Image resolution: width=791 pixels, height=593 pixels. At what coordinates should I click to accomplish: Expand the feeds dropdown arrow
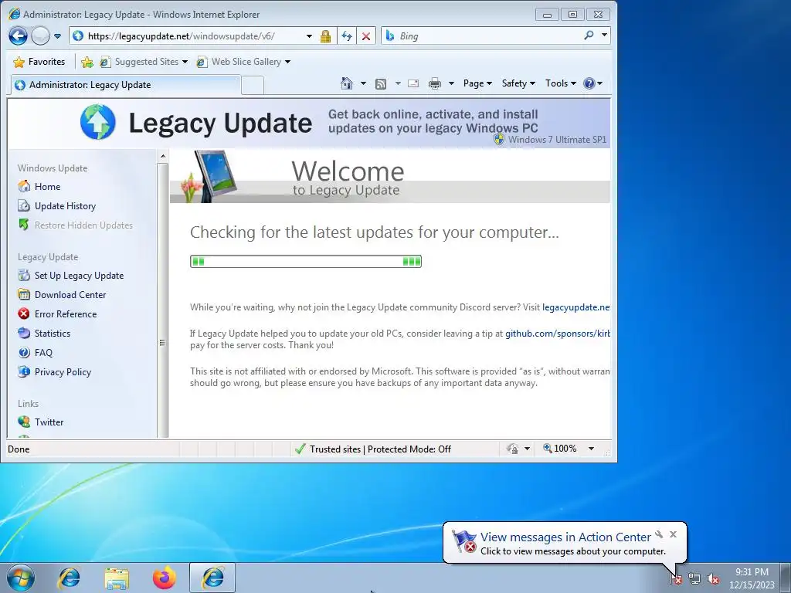[398, 83]
